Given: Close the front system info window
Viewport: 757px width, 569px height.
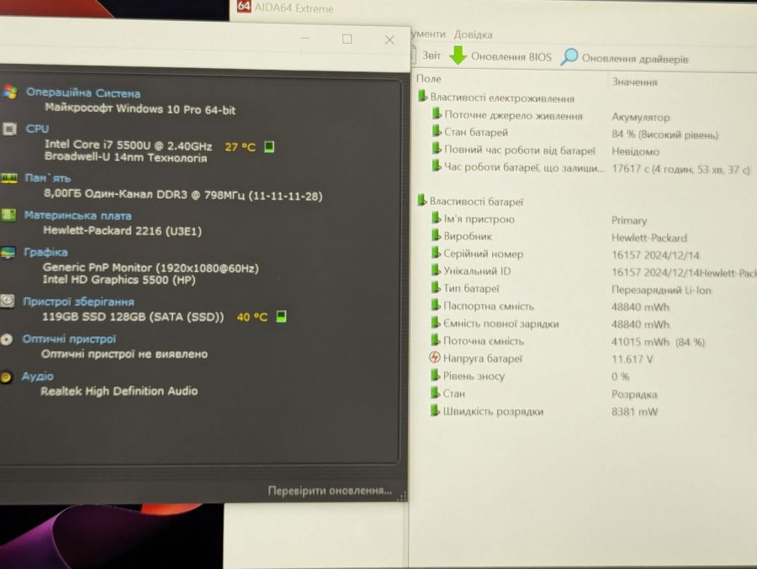Looking at the screenshot, I should tap(389, 40).
